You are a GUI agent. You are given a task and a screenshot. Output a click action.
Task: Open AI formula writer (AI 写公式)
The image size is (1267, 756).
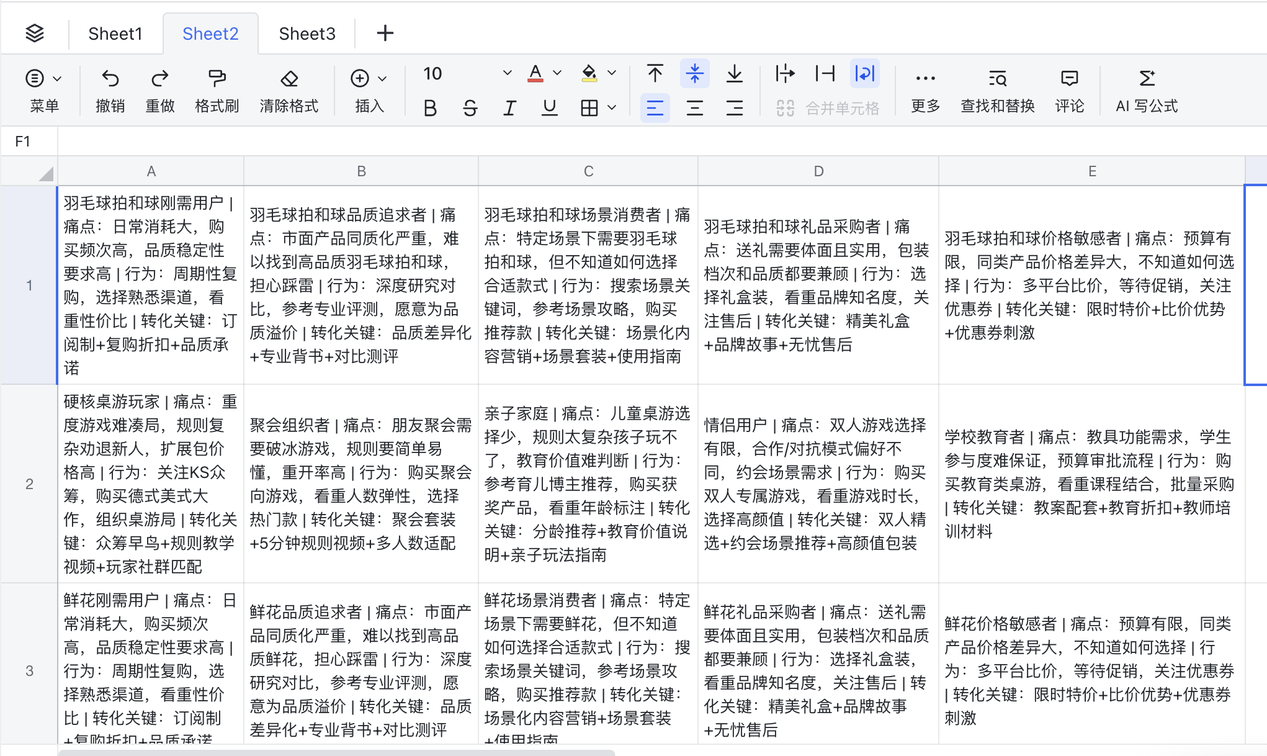coord(1146,78)
